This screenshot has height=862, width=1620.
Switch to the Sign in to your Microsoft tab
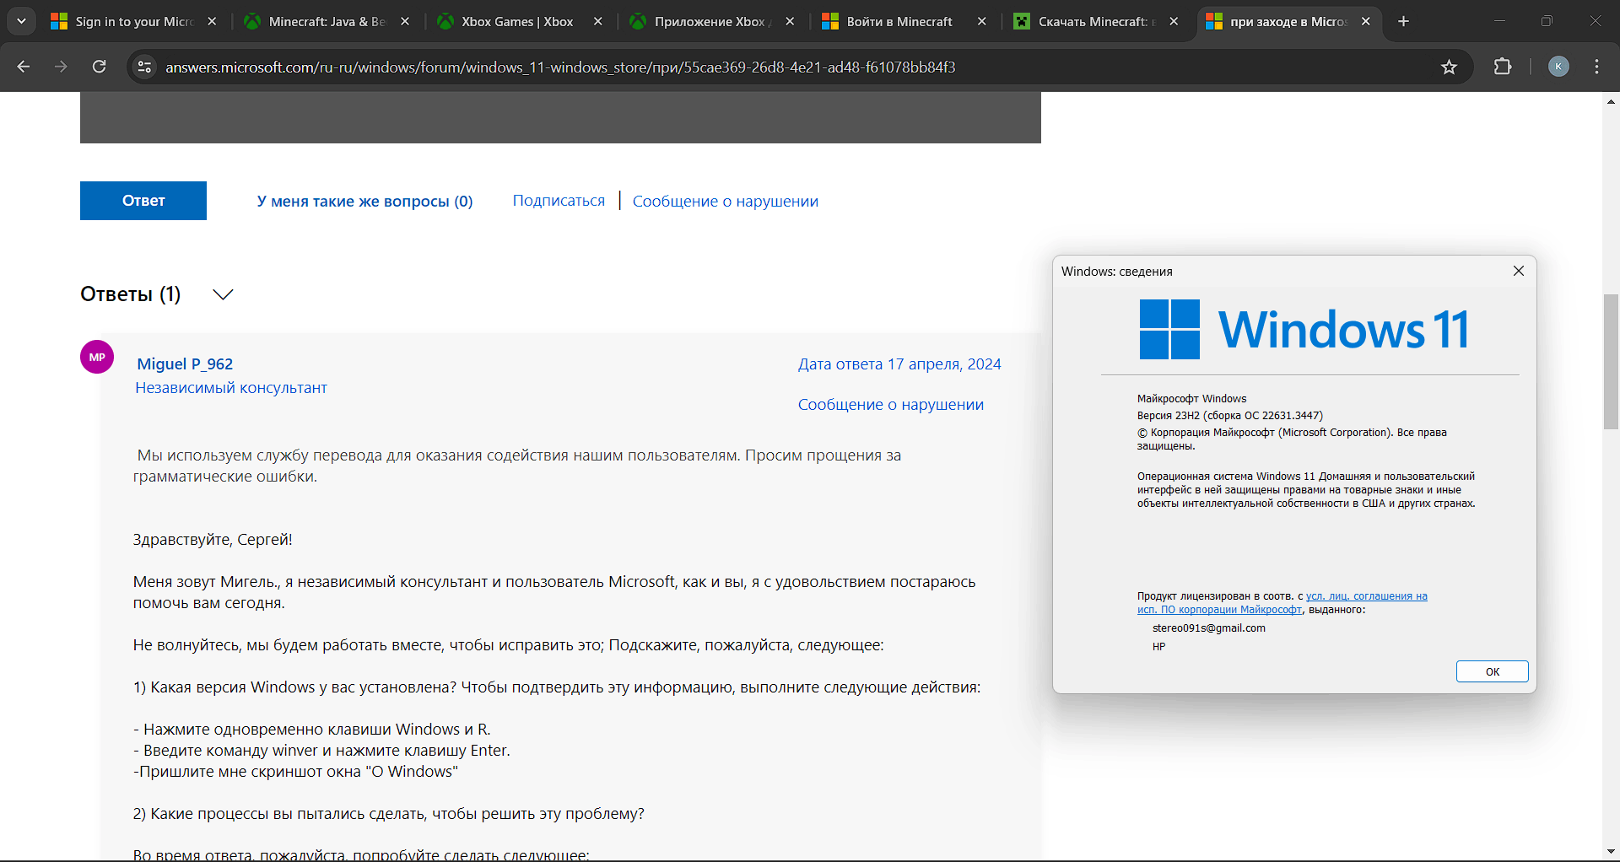(122, 22)
